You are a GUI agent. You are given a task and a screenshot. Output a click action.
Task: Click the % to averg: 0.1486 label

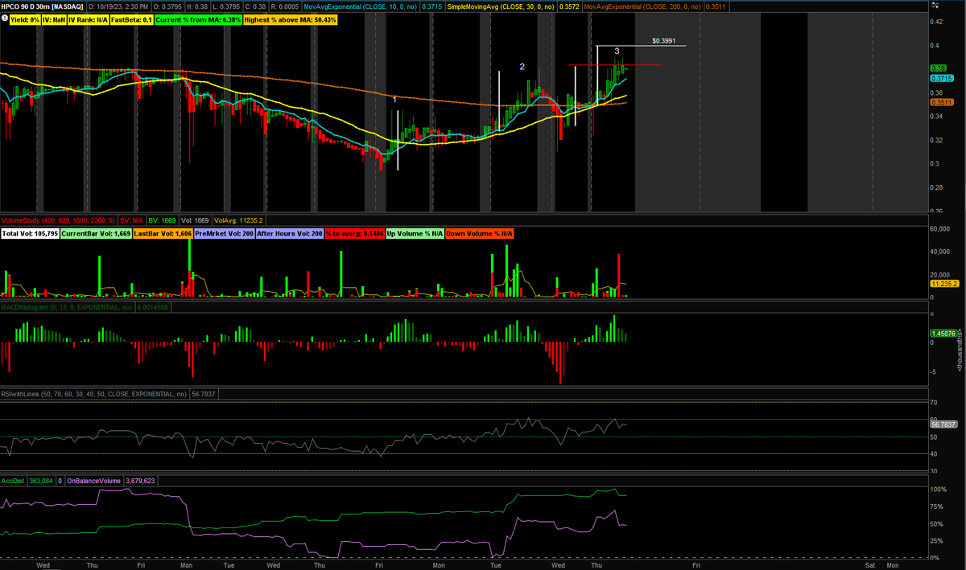coord(354,233)
